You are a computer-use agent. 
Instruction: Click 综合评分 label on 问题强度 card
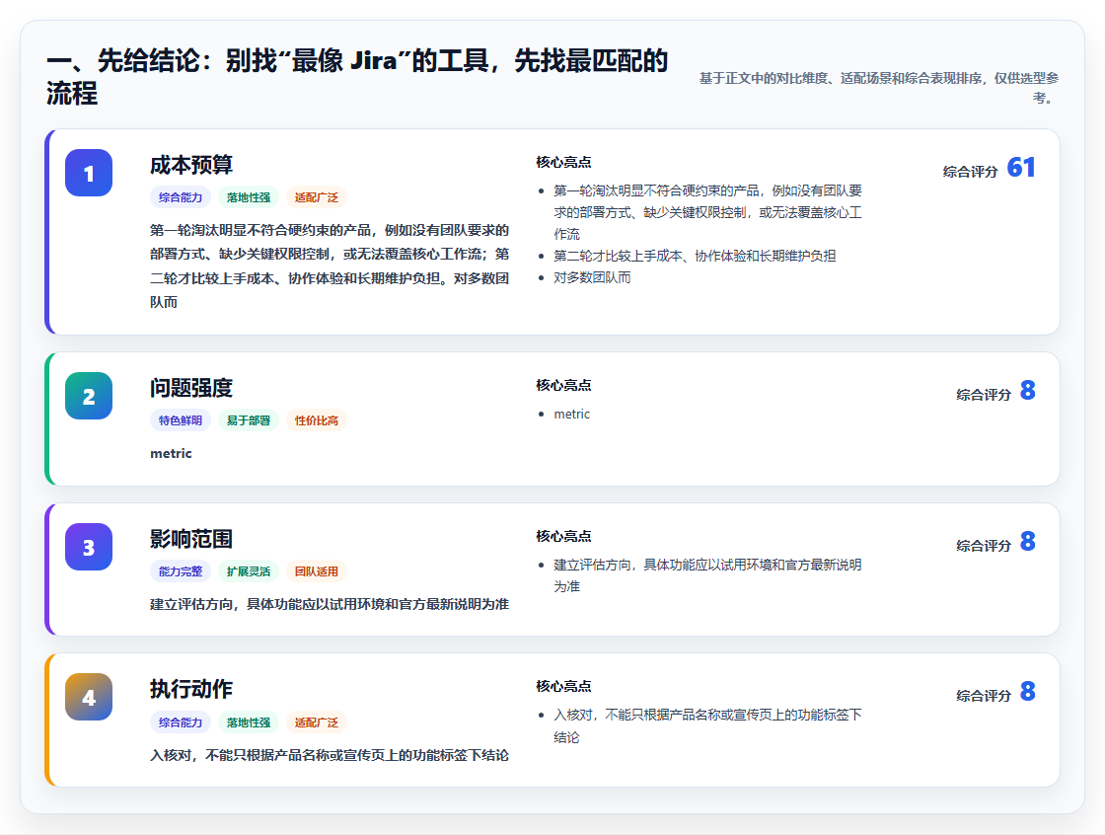(x=984, y=394)
